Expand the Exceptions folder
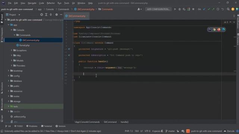Viewport: 239px width, 134px height. [x=12, y=50]
